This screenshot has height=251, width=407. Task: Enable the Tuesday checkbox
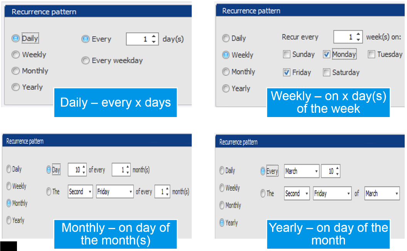point(372,54)
